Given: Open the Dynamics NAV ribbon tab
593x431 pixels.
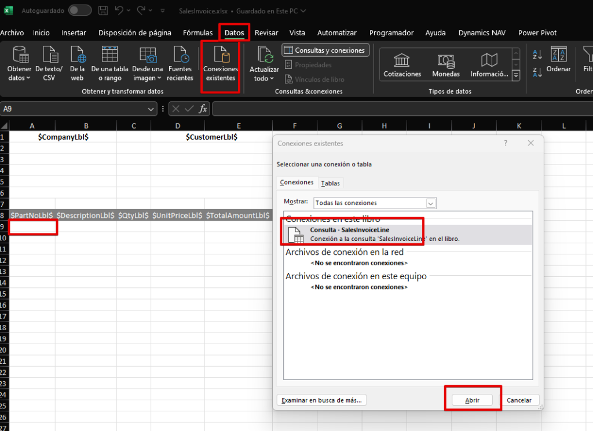Looking at the screenshot, I should 481,33.
